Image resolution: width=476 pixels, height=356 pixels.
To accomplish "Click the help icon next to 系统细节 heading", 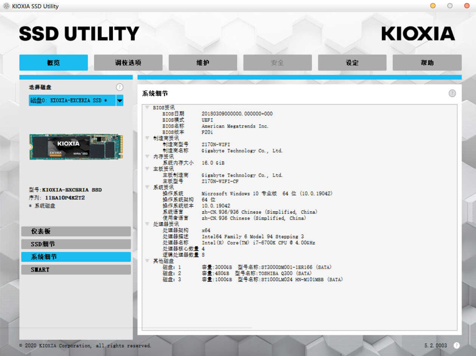I will (x=452, y=93).
